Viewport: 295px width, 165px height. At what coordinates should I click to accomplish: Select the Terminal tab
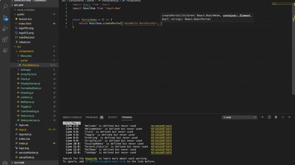click(127, 117)
